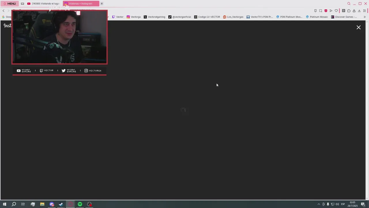369x208 pixels.
Task: Click the microphone tray icon
Action: tap(328, 204)
